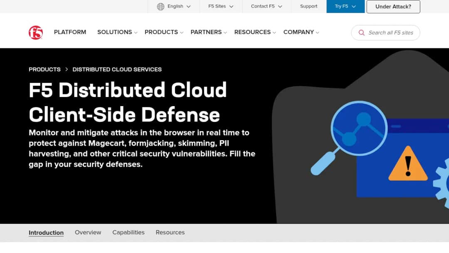449x253 pixels.
Task: Open the Solutions navigation menu
Action: pyautogui.click(x=115, y=32)
